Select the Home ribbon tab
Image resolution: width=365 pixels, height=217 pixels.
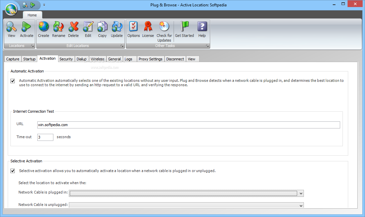(32, 15)
